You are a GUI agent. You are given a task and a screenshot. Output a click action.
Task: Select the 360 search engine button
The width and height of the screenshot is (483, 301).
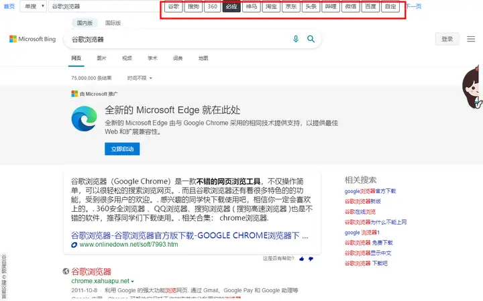coord(212,7)
